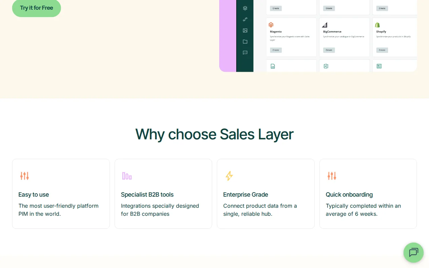
Task: Select the layers icon in the dark sidebar
Action: coord(245,8)
